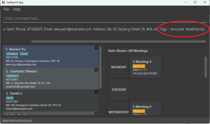Close the SeeRee2.0 App window
Screen dimensions: 210x124
[205, 2]
